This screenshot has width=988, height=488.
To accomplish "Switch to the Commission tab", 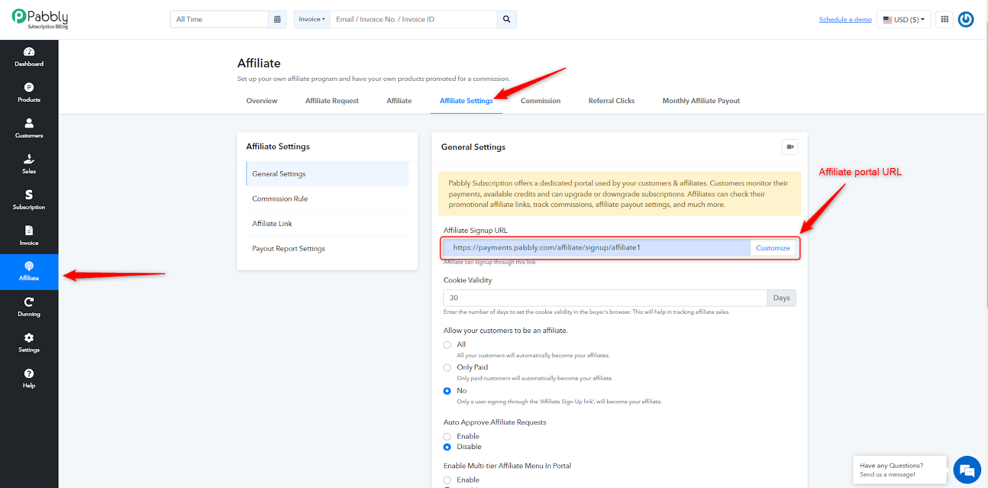I will 540,101.
